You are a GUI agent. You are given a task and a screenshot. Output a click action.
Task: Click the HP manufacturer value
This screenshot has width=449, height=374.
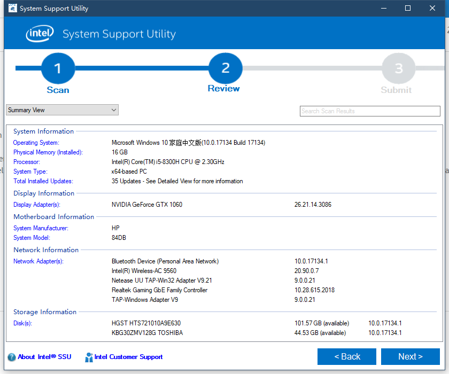[115, 228]
